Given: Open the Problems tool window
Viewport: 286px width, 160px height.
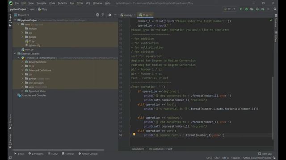Looking at the screenshot, I should point(36,154).
